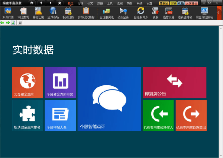The height and width of the screenshot is (158, 223).
Task: Click the home button in title bar
Action: (32, 3)
